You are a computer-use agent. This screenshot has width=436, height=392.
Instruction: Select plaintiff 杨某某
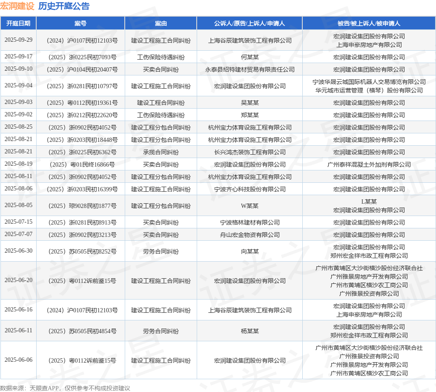[250, 331]
